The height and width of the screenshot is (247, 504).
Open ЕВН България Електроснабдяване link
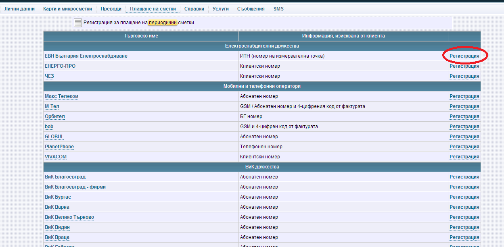(86, 56)
